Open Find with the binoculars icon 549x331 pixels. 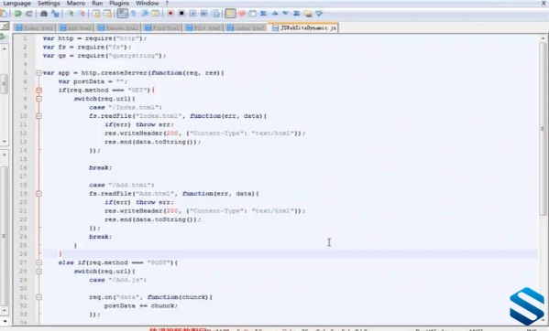click(x=44, y=14)
